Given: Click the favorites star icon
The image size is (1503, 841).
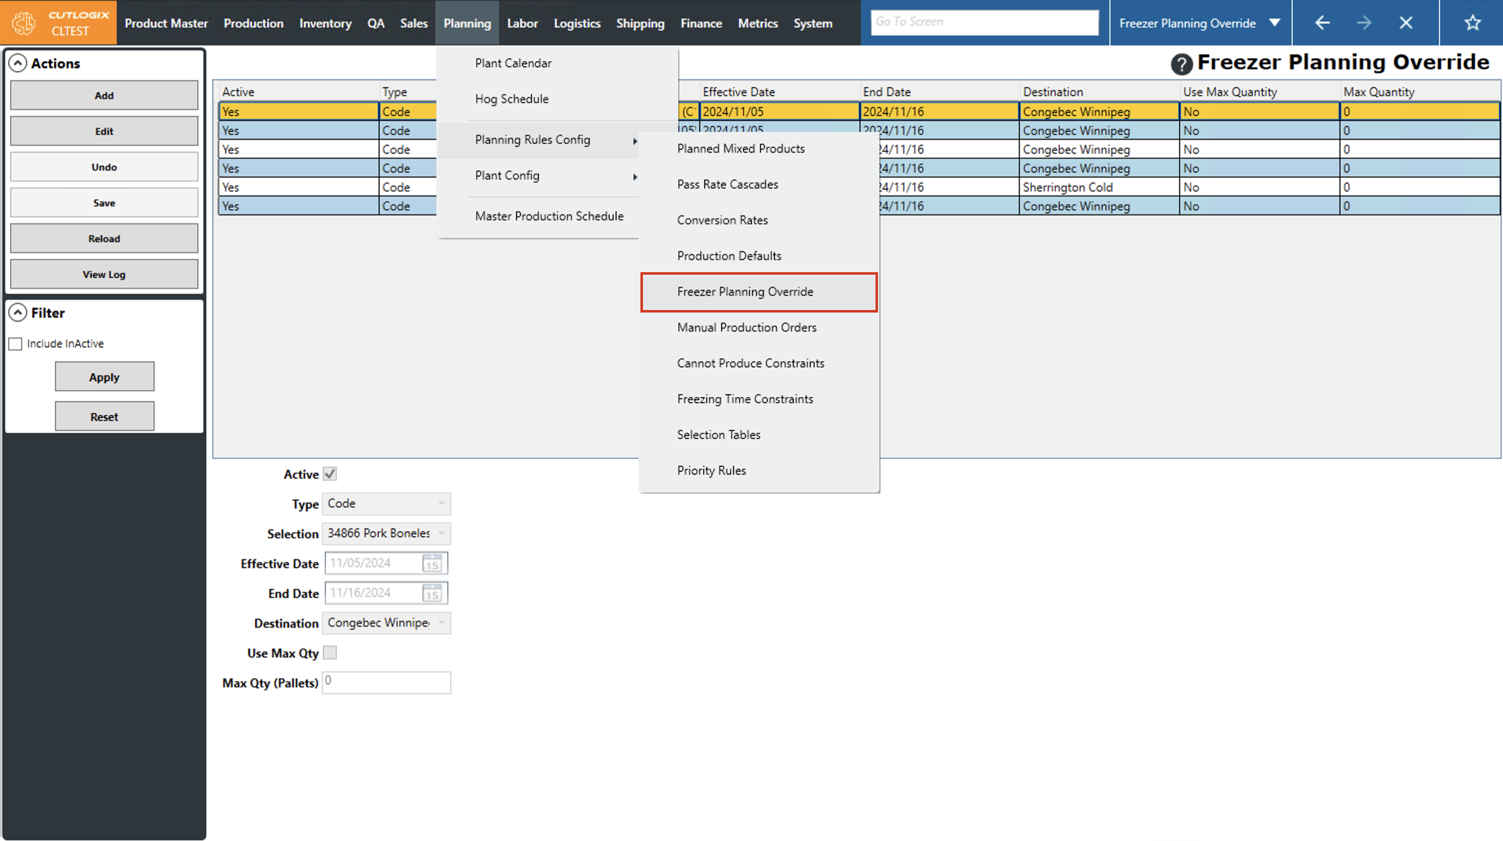Looking at the screenshot, I should click(x=1472, y=23).
